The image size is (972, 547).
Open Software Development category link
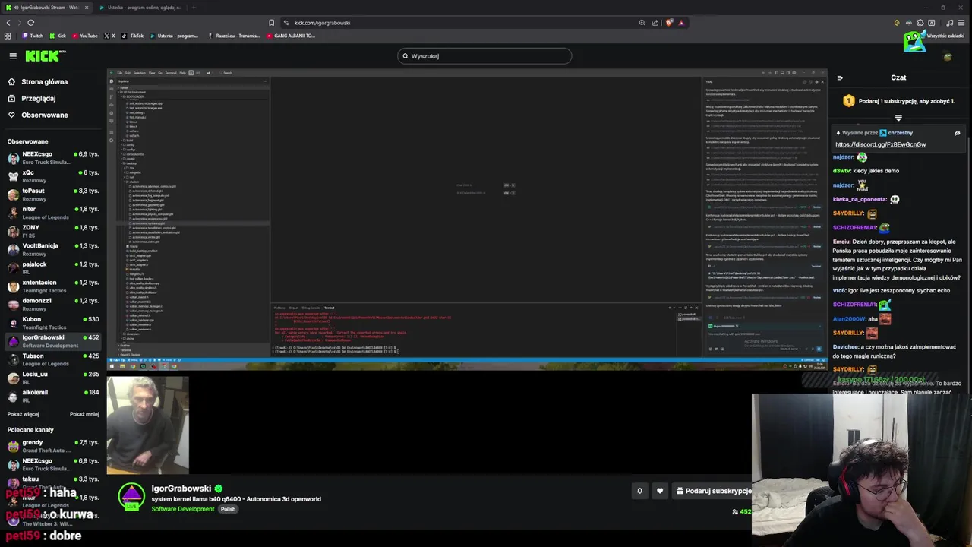click(x=183, y=509)
